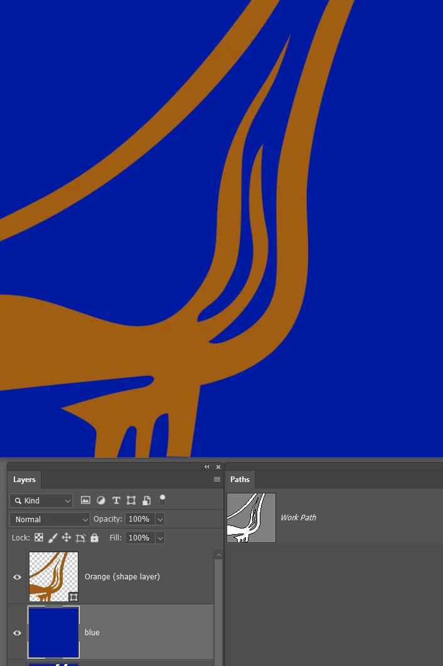This screenshot has width=443, height=666.
Task: Collapse the Layers panel with double arrows
Action: coord(207,467)
